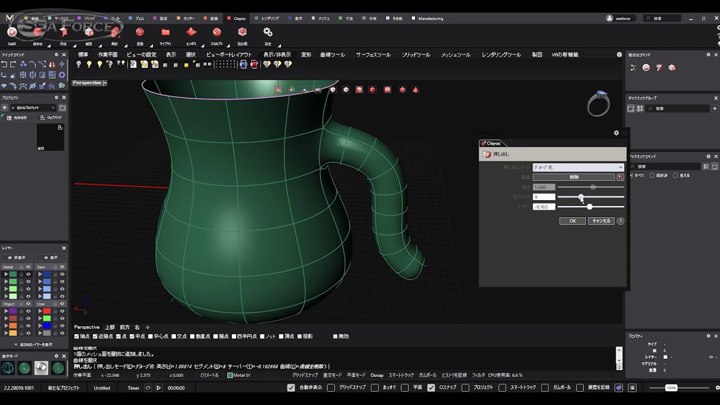Viewport: 720px width, 405px height.
Task: Click the テーパー slider handle
Action: click(x=589, y=207)
